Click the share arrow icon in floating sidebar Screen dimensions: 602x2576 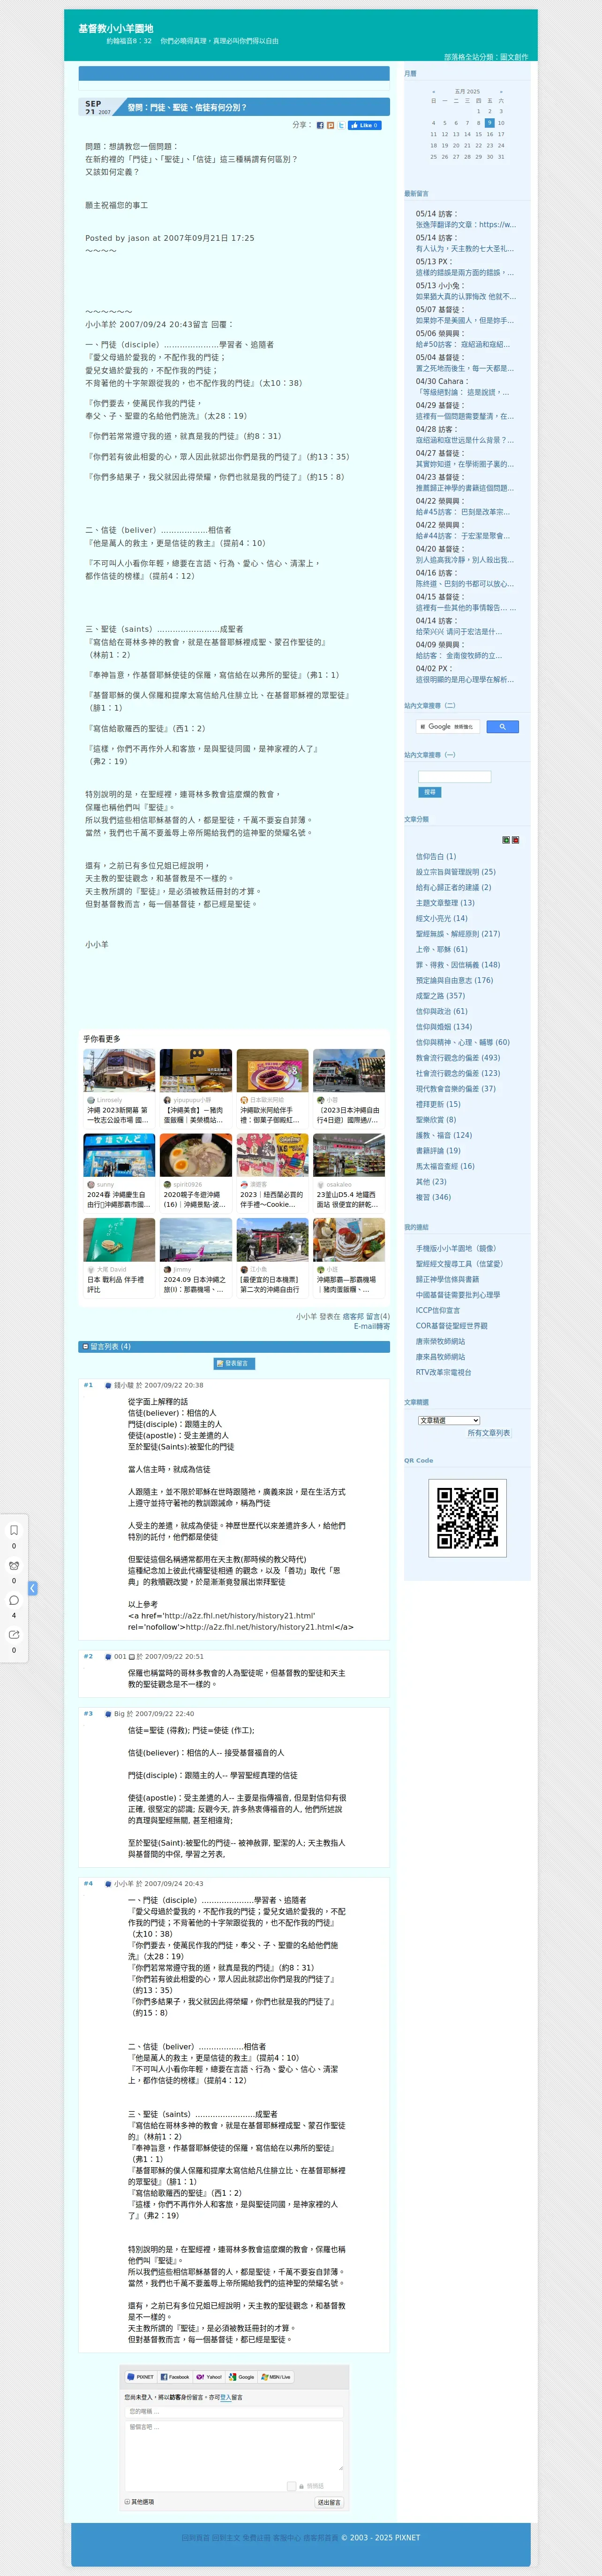14,1635
